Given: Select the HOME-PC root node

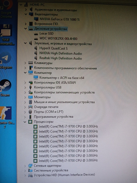Looking at the screenshot, I should click(37, 5).
